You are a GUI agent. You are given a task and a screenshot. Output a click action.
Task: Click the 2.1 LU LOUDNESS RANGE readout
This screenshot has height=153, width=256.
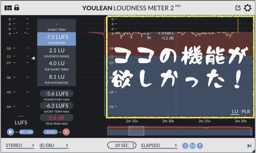coord(57,52)
